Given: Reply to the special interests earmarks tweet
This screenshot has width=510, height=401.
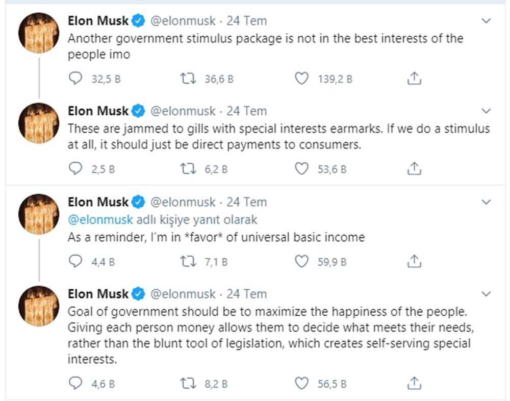Looking at the screenshot, I should 75,169.
